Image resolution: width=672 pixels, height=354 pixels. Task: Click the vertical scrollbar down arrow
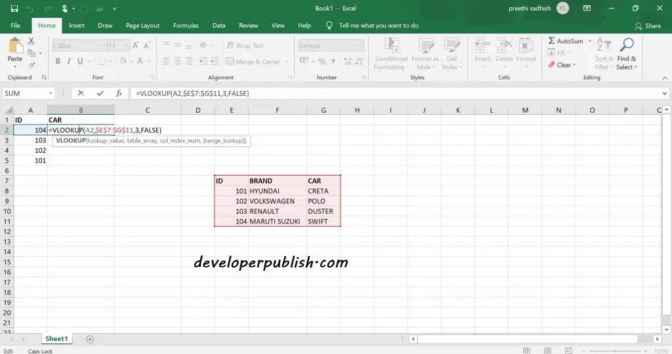pos(667,330)
